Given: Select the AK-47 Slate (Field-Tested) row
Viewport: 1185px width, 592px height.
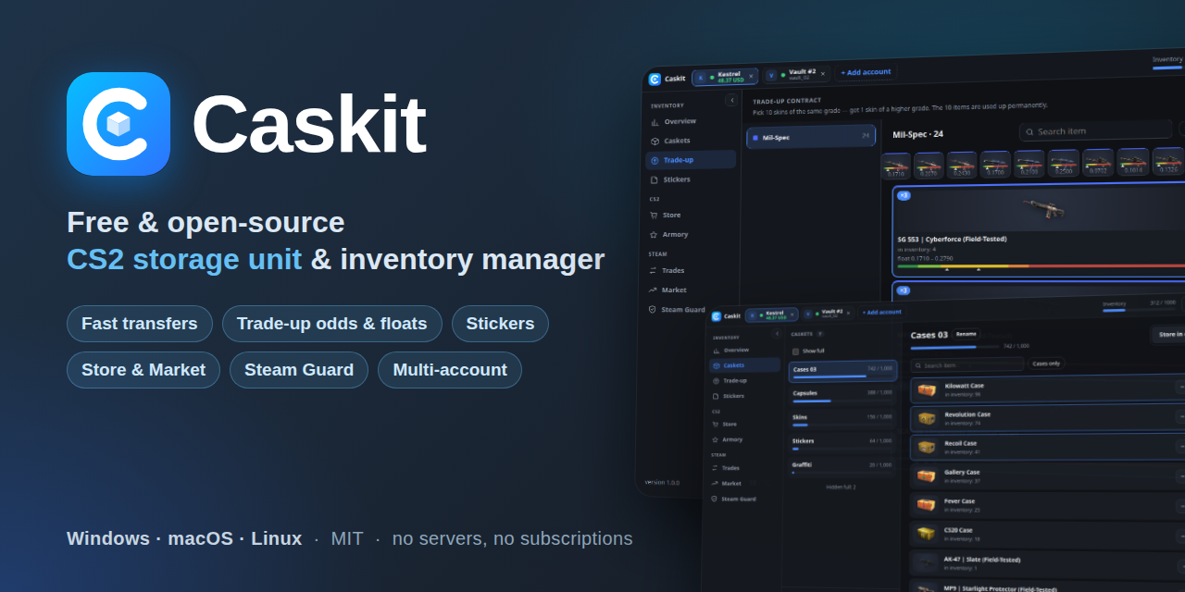Looking at the screenshot, I should click(x=1048, y=563).
